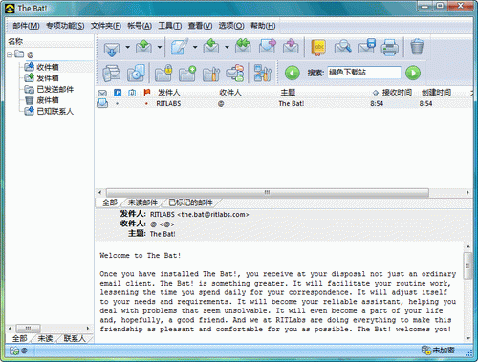Open the address book icon

pos(318,48)
